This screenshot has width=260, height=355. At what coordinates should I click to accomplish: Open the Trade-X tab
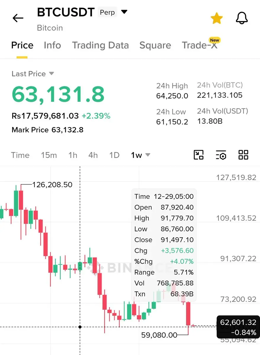200,45
